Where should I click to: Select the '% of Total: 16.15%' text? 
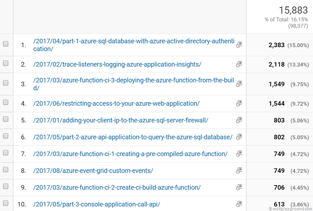[x=286, y=19]
